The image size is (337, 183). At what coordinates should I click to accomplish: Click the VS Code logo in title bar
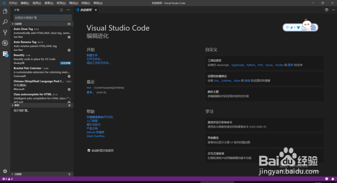coord(4,3)
